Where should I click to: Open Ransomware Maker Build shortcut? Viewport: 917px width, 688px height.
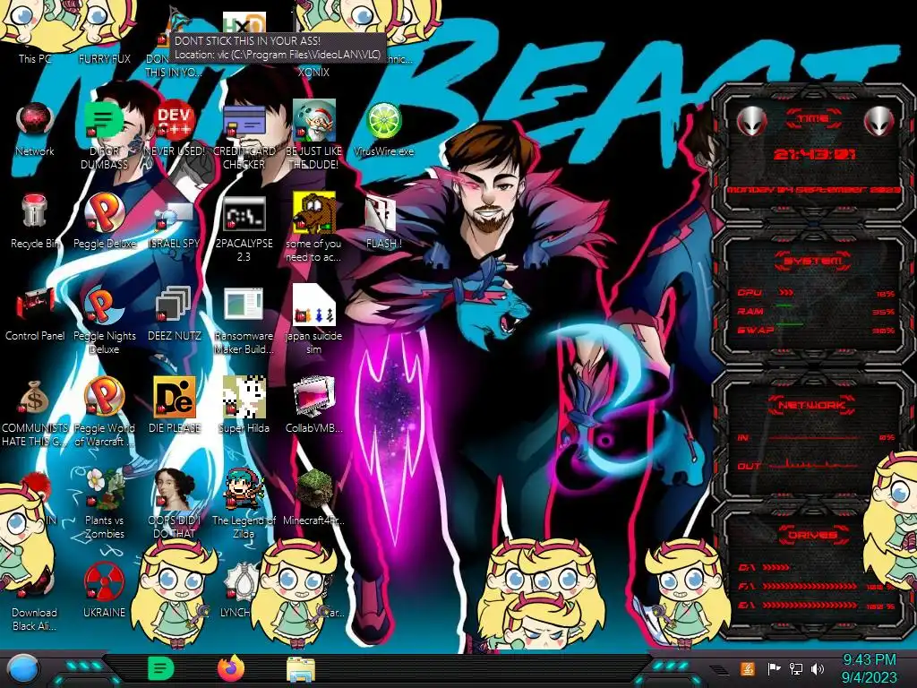coord(244,321)
